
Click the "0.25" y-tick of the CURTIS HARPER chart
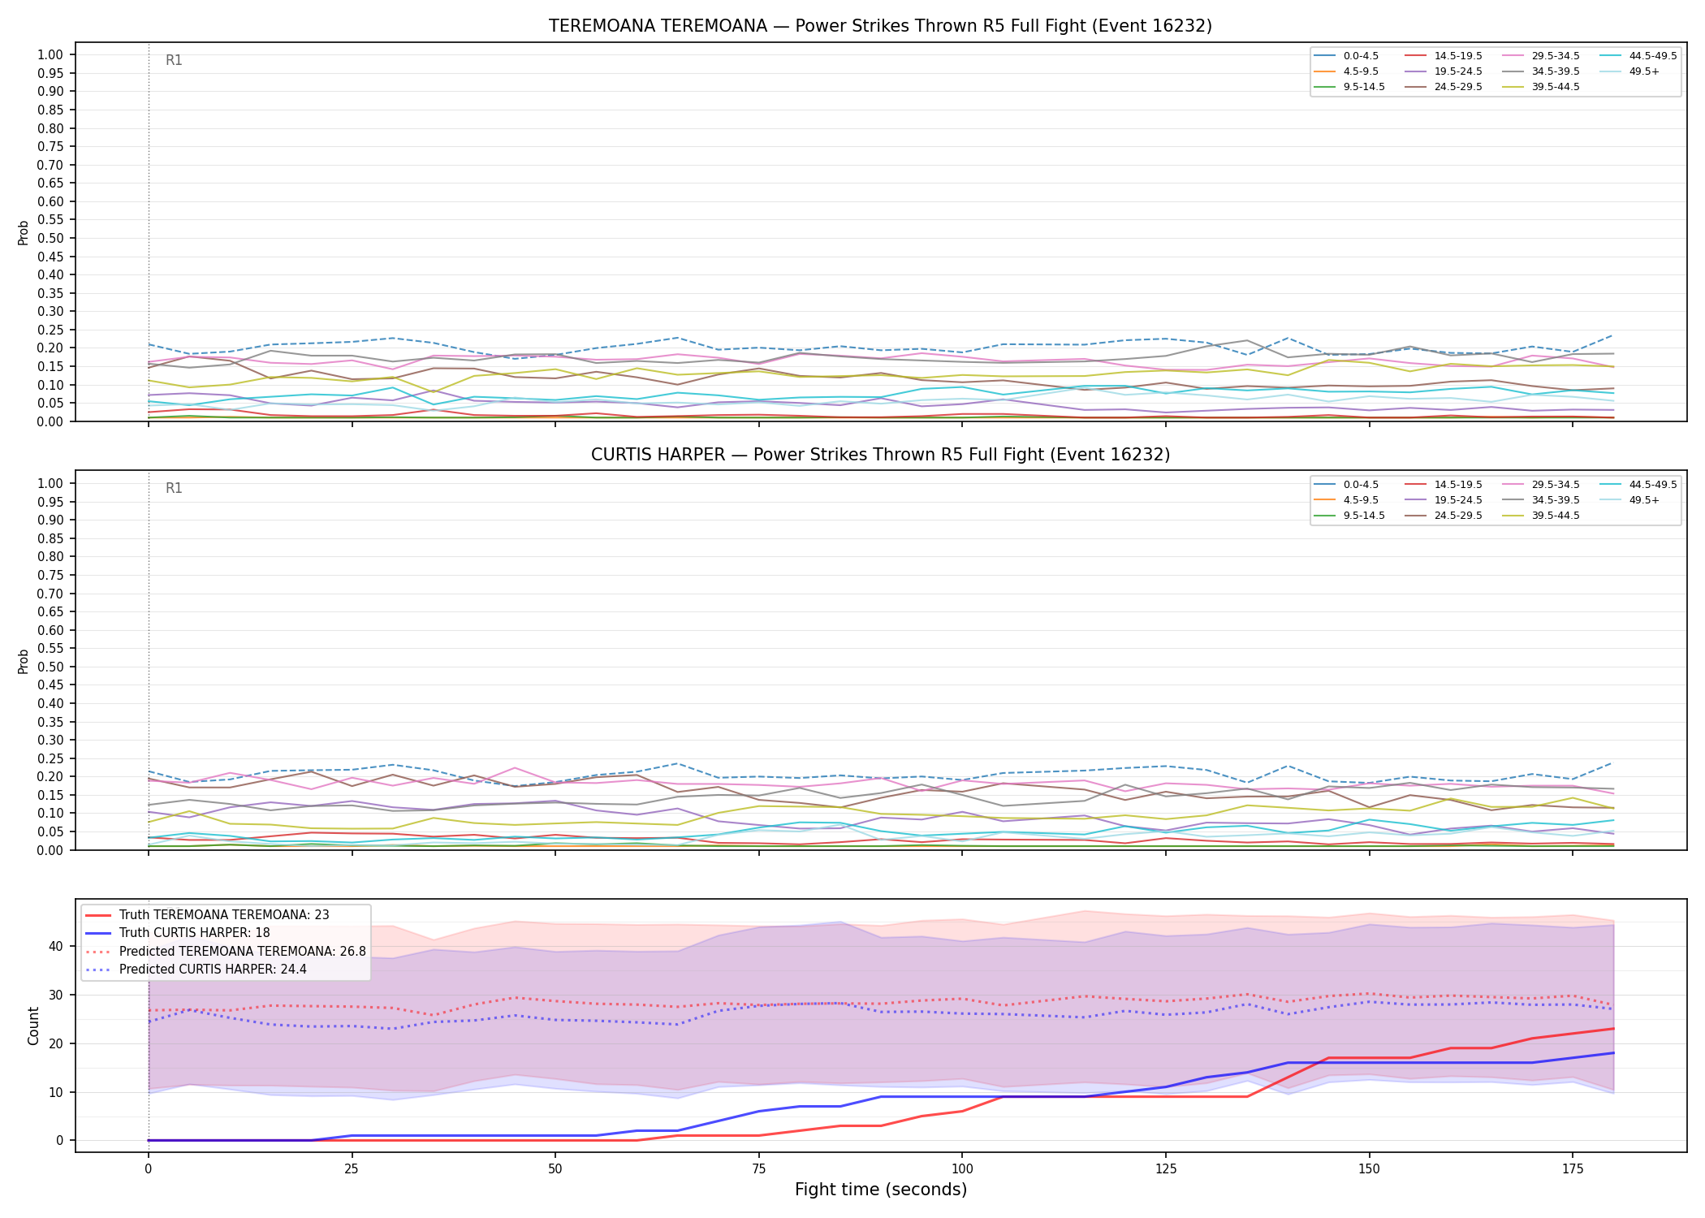click(50, 758)
